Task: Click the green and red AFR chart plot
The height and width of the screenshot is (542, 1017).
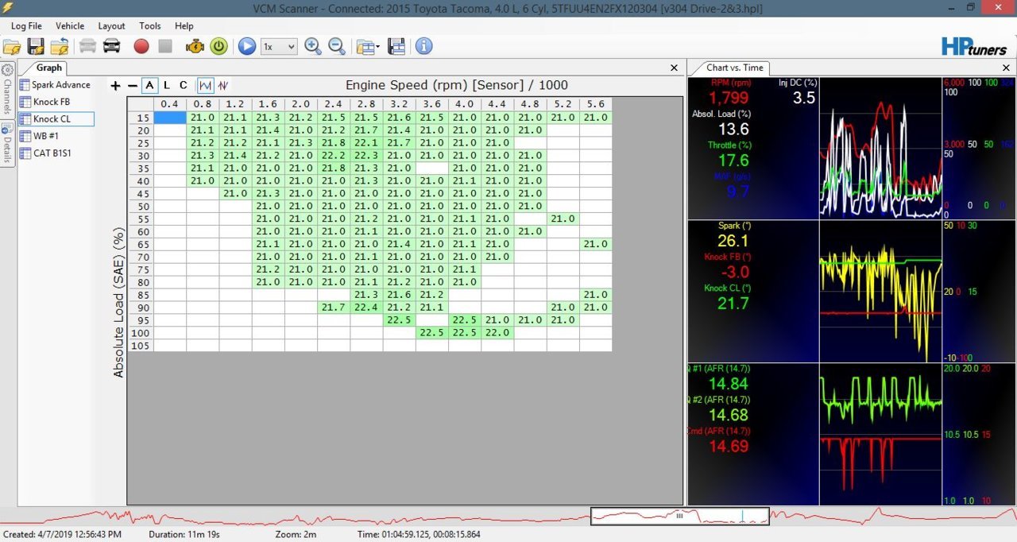Action: click(881, 434)
